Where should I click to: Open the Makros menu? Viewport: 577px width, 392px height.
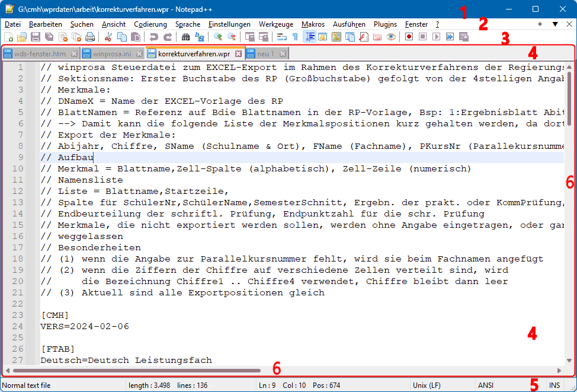pyautogui.click(x=313, y=24)
